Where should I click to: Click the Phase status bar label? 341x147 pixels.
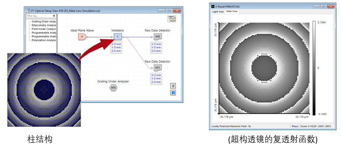click(295, 126)
